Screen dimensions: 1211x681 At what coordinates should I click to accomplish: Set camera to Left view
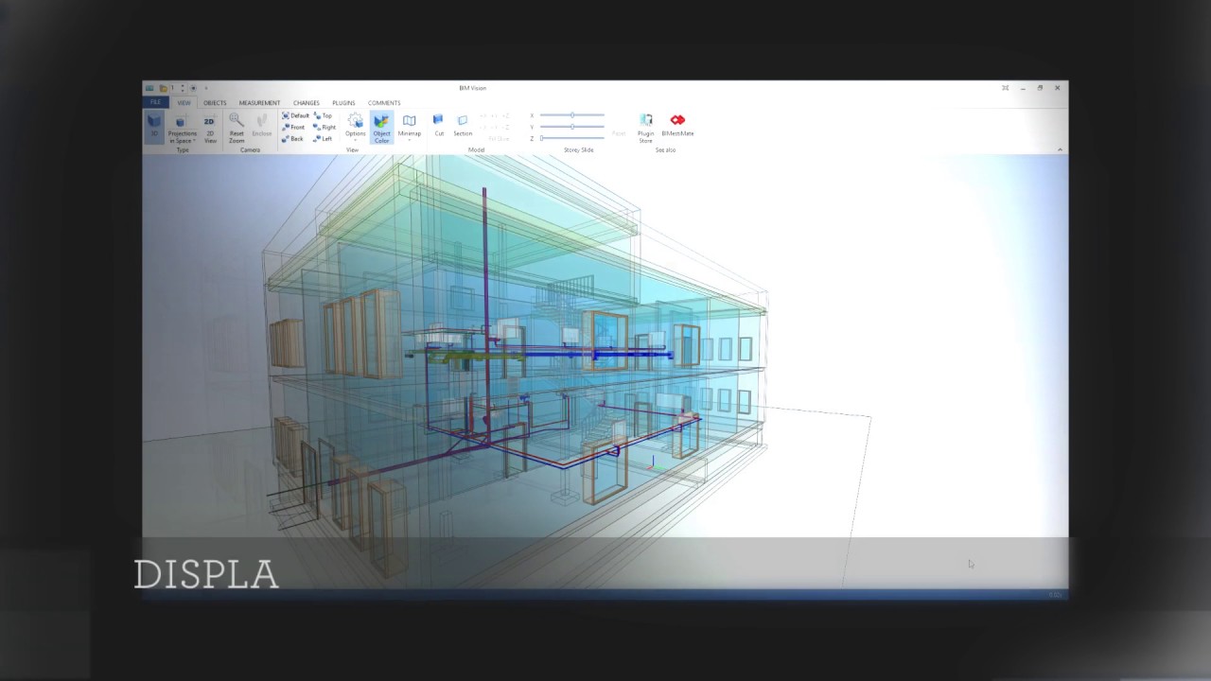(x=324, y=138)
